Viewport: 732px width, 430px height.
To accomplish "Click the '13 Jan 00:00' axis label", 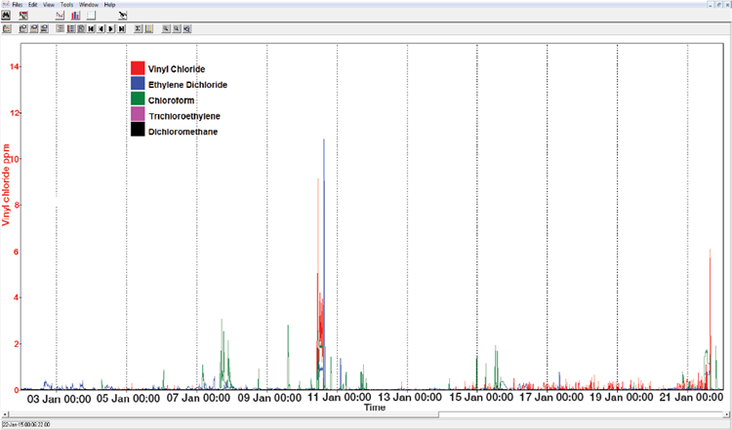I will coord(409,398).
